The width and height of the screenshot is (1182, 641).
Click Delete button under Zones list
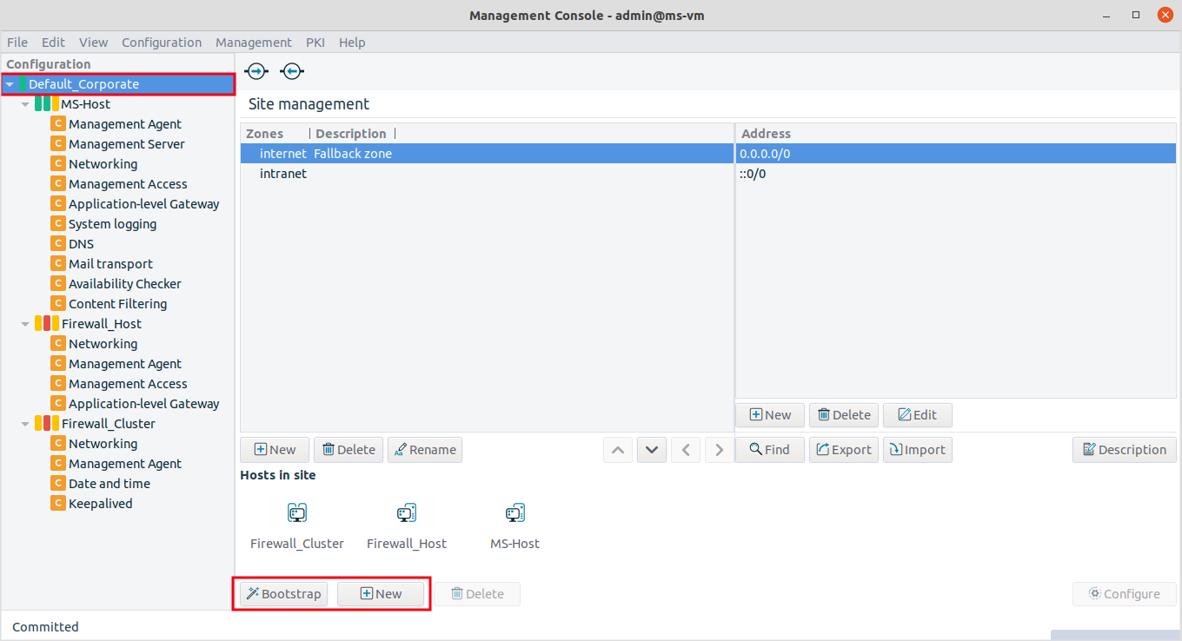point(349,450)
